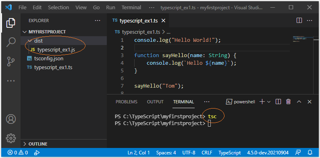This screenshot has height=158, width=320.
Task: Open the Accounts icon
Action: click(11, 119)
